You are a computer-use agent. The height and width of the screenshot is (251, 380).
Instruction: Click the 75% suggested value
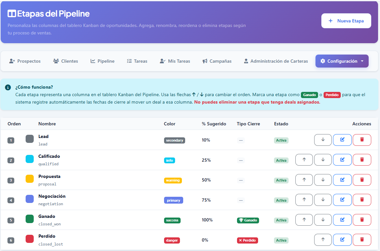point(206,200)
